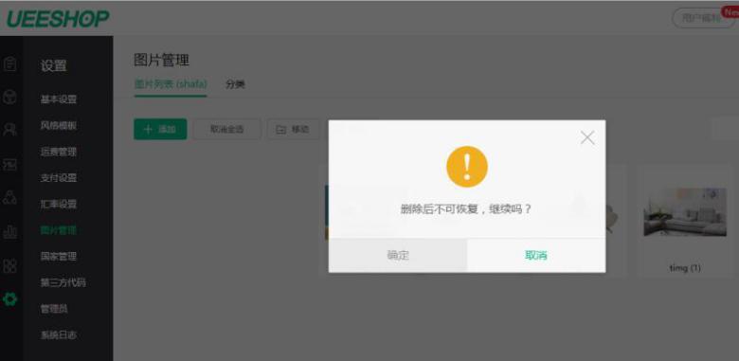This screenshot has width=739, height=361.
Task: Select the green settings gear icon
Action: click(x=9, y=298)
